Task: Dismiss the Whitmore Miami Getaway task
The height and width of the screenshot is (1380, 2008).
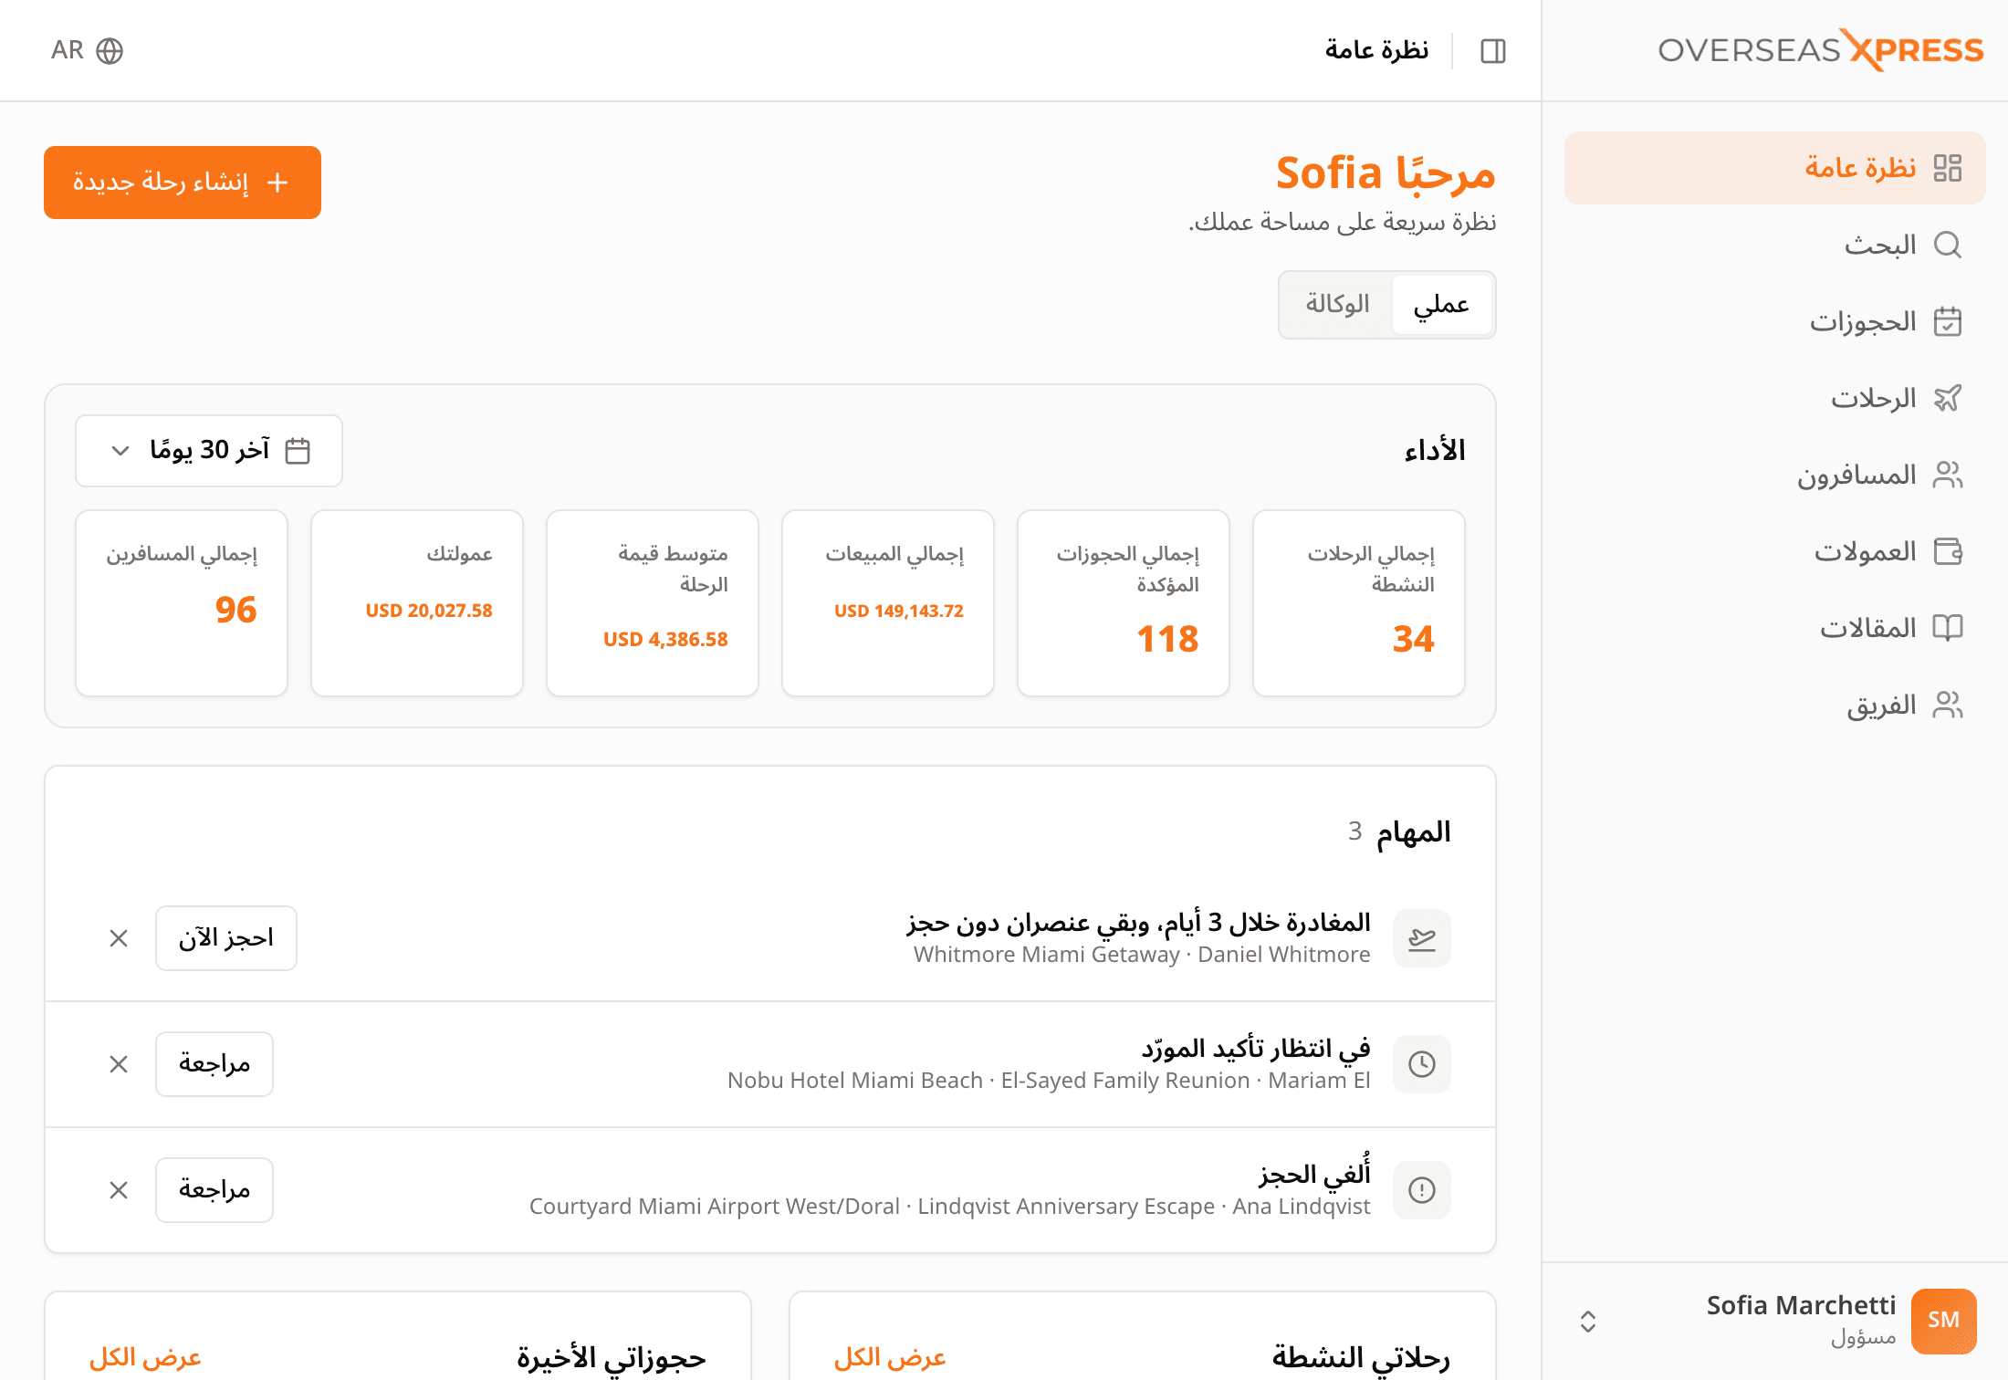Action: coord(119,938)
